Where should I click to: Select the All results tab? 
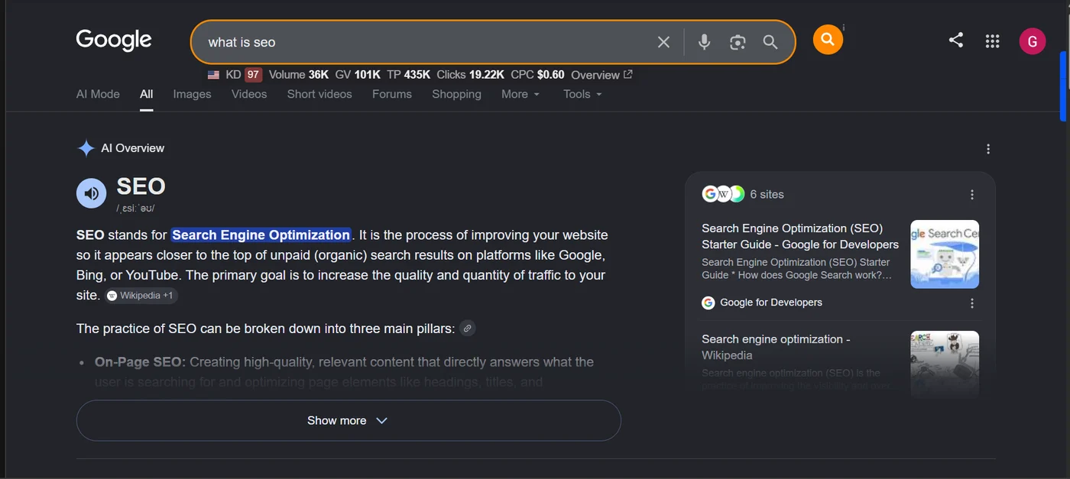tap(146, 94)
